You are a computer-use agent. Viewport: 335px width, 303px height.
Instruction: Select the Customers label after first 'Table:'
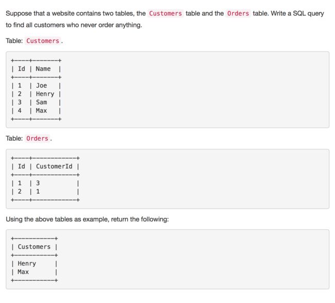click(x=43, y=41)
